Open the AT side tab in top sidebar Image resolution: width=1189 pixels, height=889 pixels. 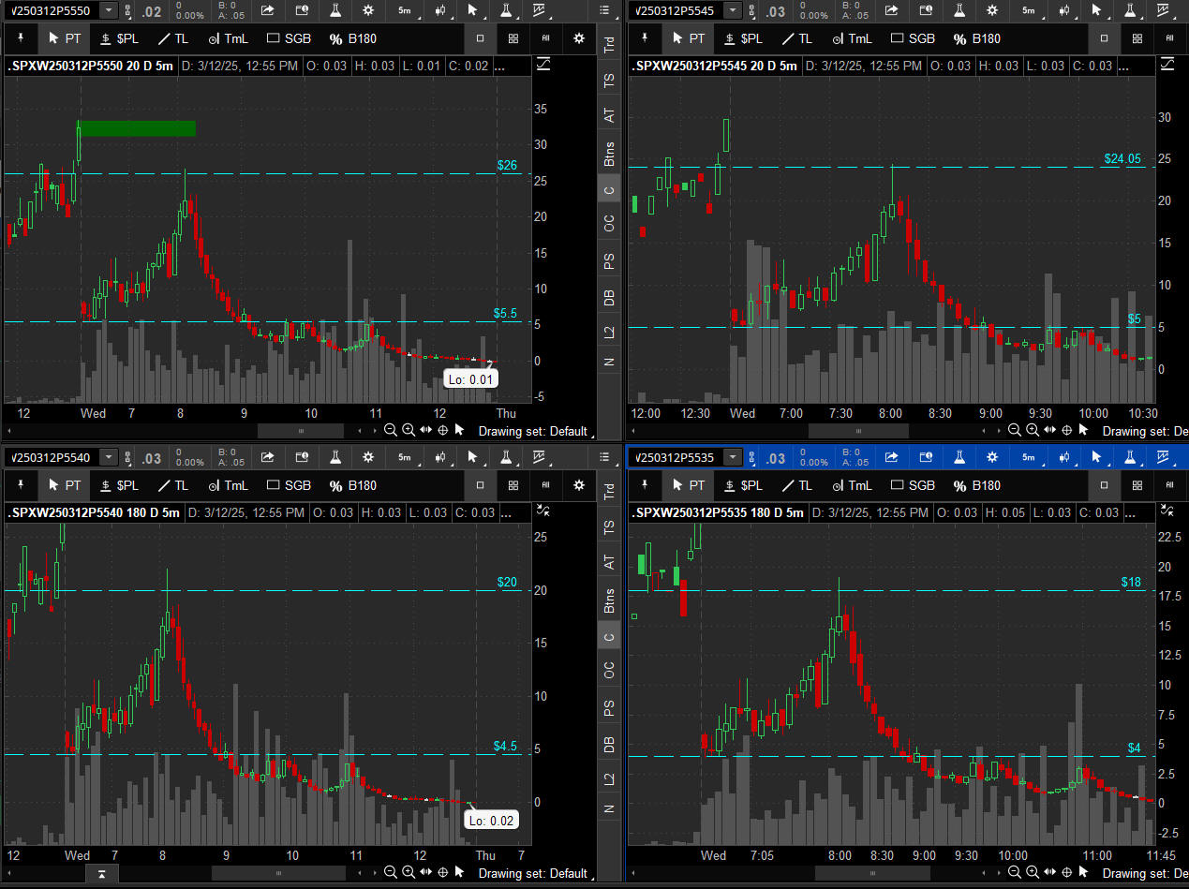click(x=609, y=115)
